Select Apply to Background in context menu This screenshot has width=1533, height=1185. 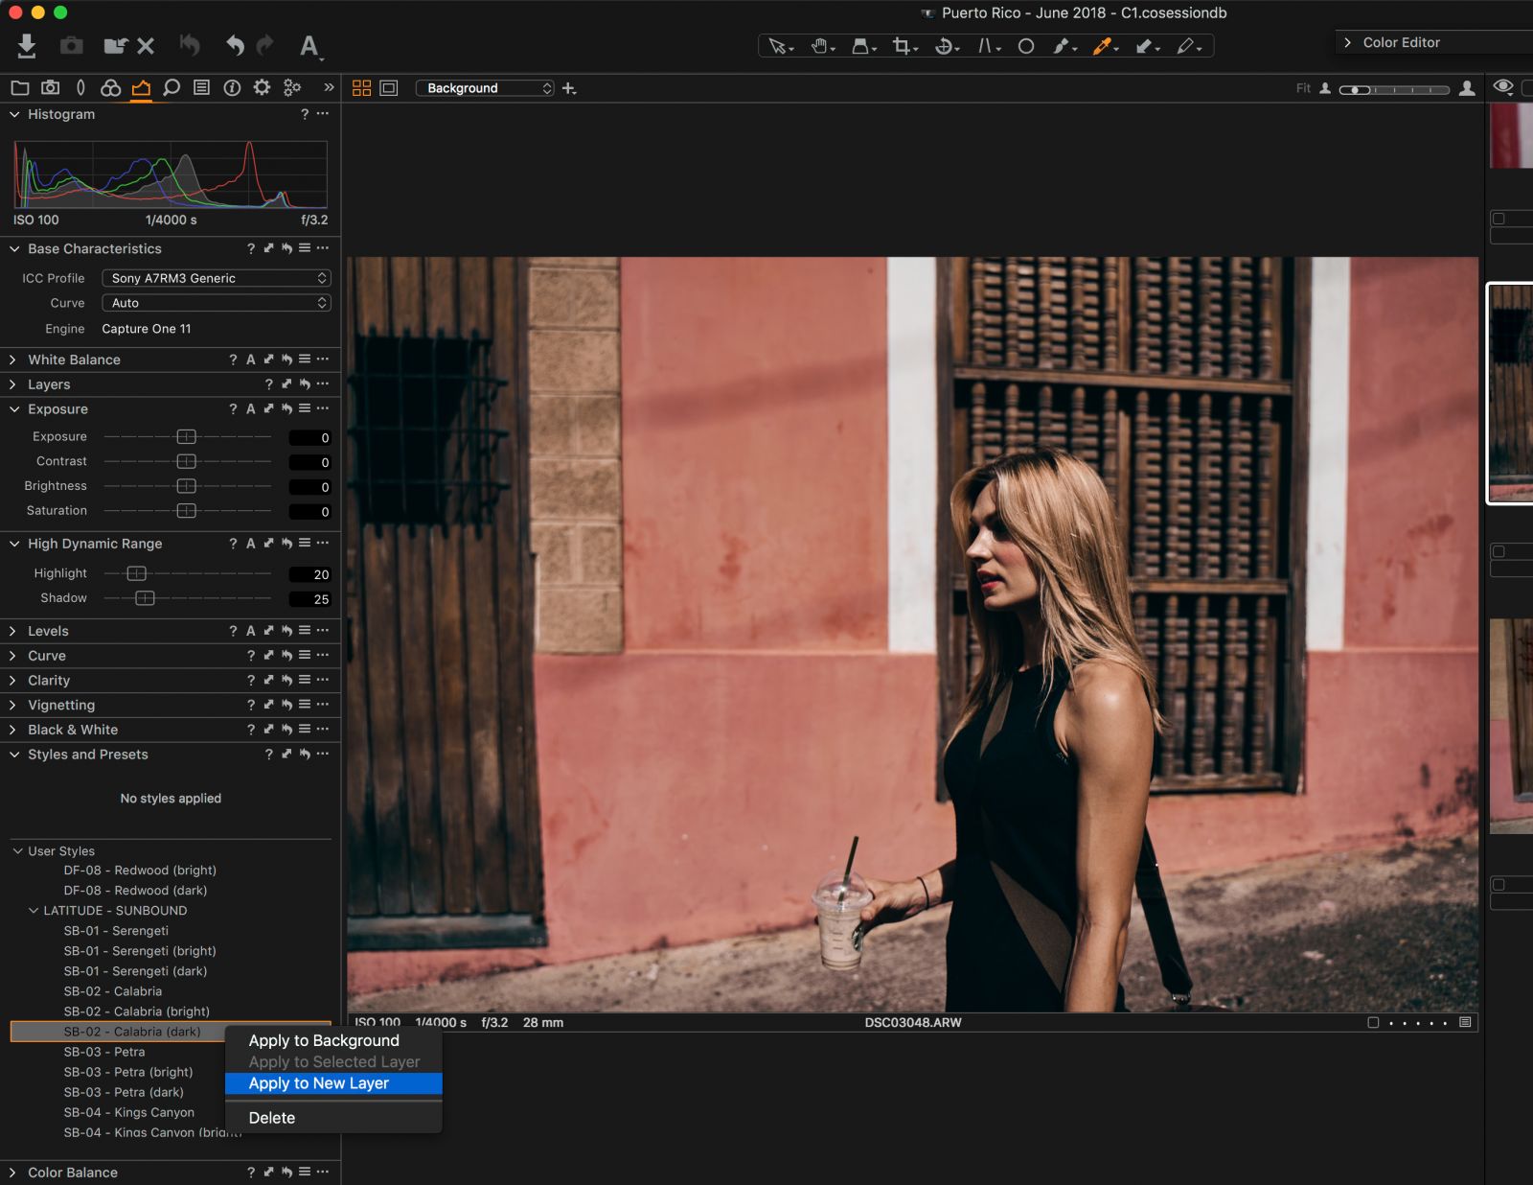pyautogui.click(x=323, y=1040)
